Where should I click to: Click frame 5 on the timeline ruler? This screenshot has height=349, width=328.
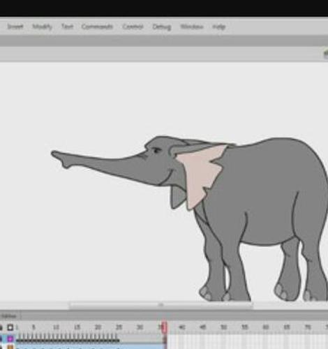coord(33,327)
